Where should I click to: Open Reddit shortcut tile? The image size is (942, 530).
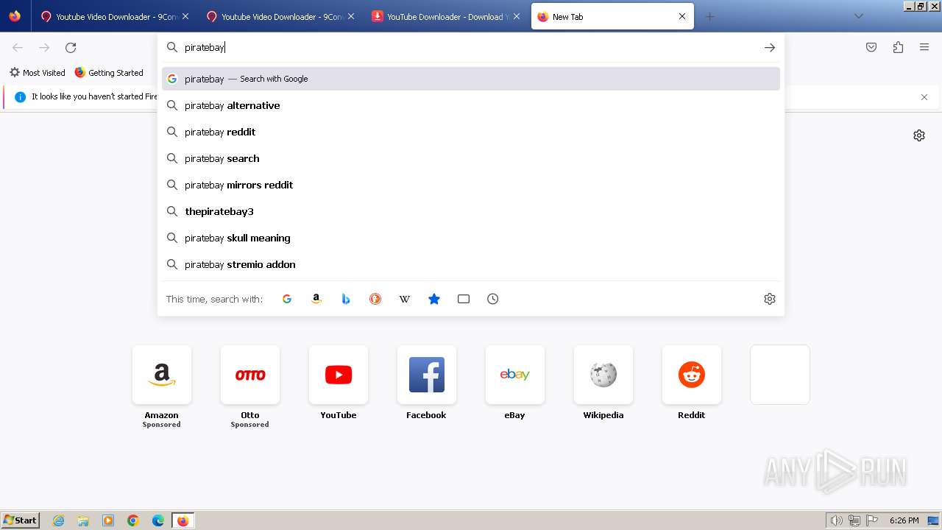[692, 375]
